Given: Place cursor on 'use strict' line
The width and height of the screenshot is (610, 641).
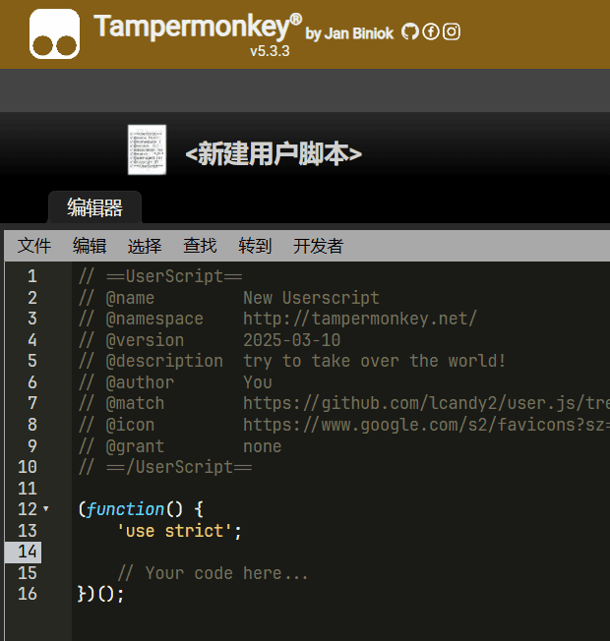Looking at the screenshot, I should (179, 531).
